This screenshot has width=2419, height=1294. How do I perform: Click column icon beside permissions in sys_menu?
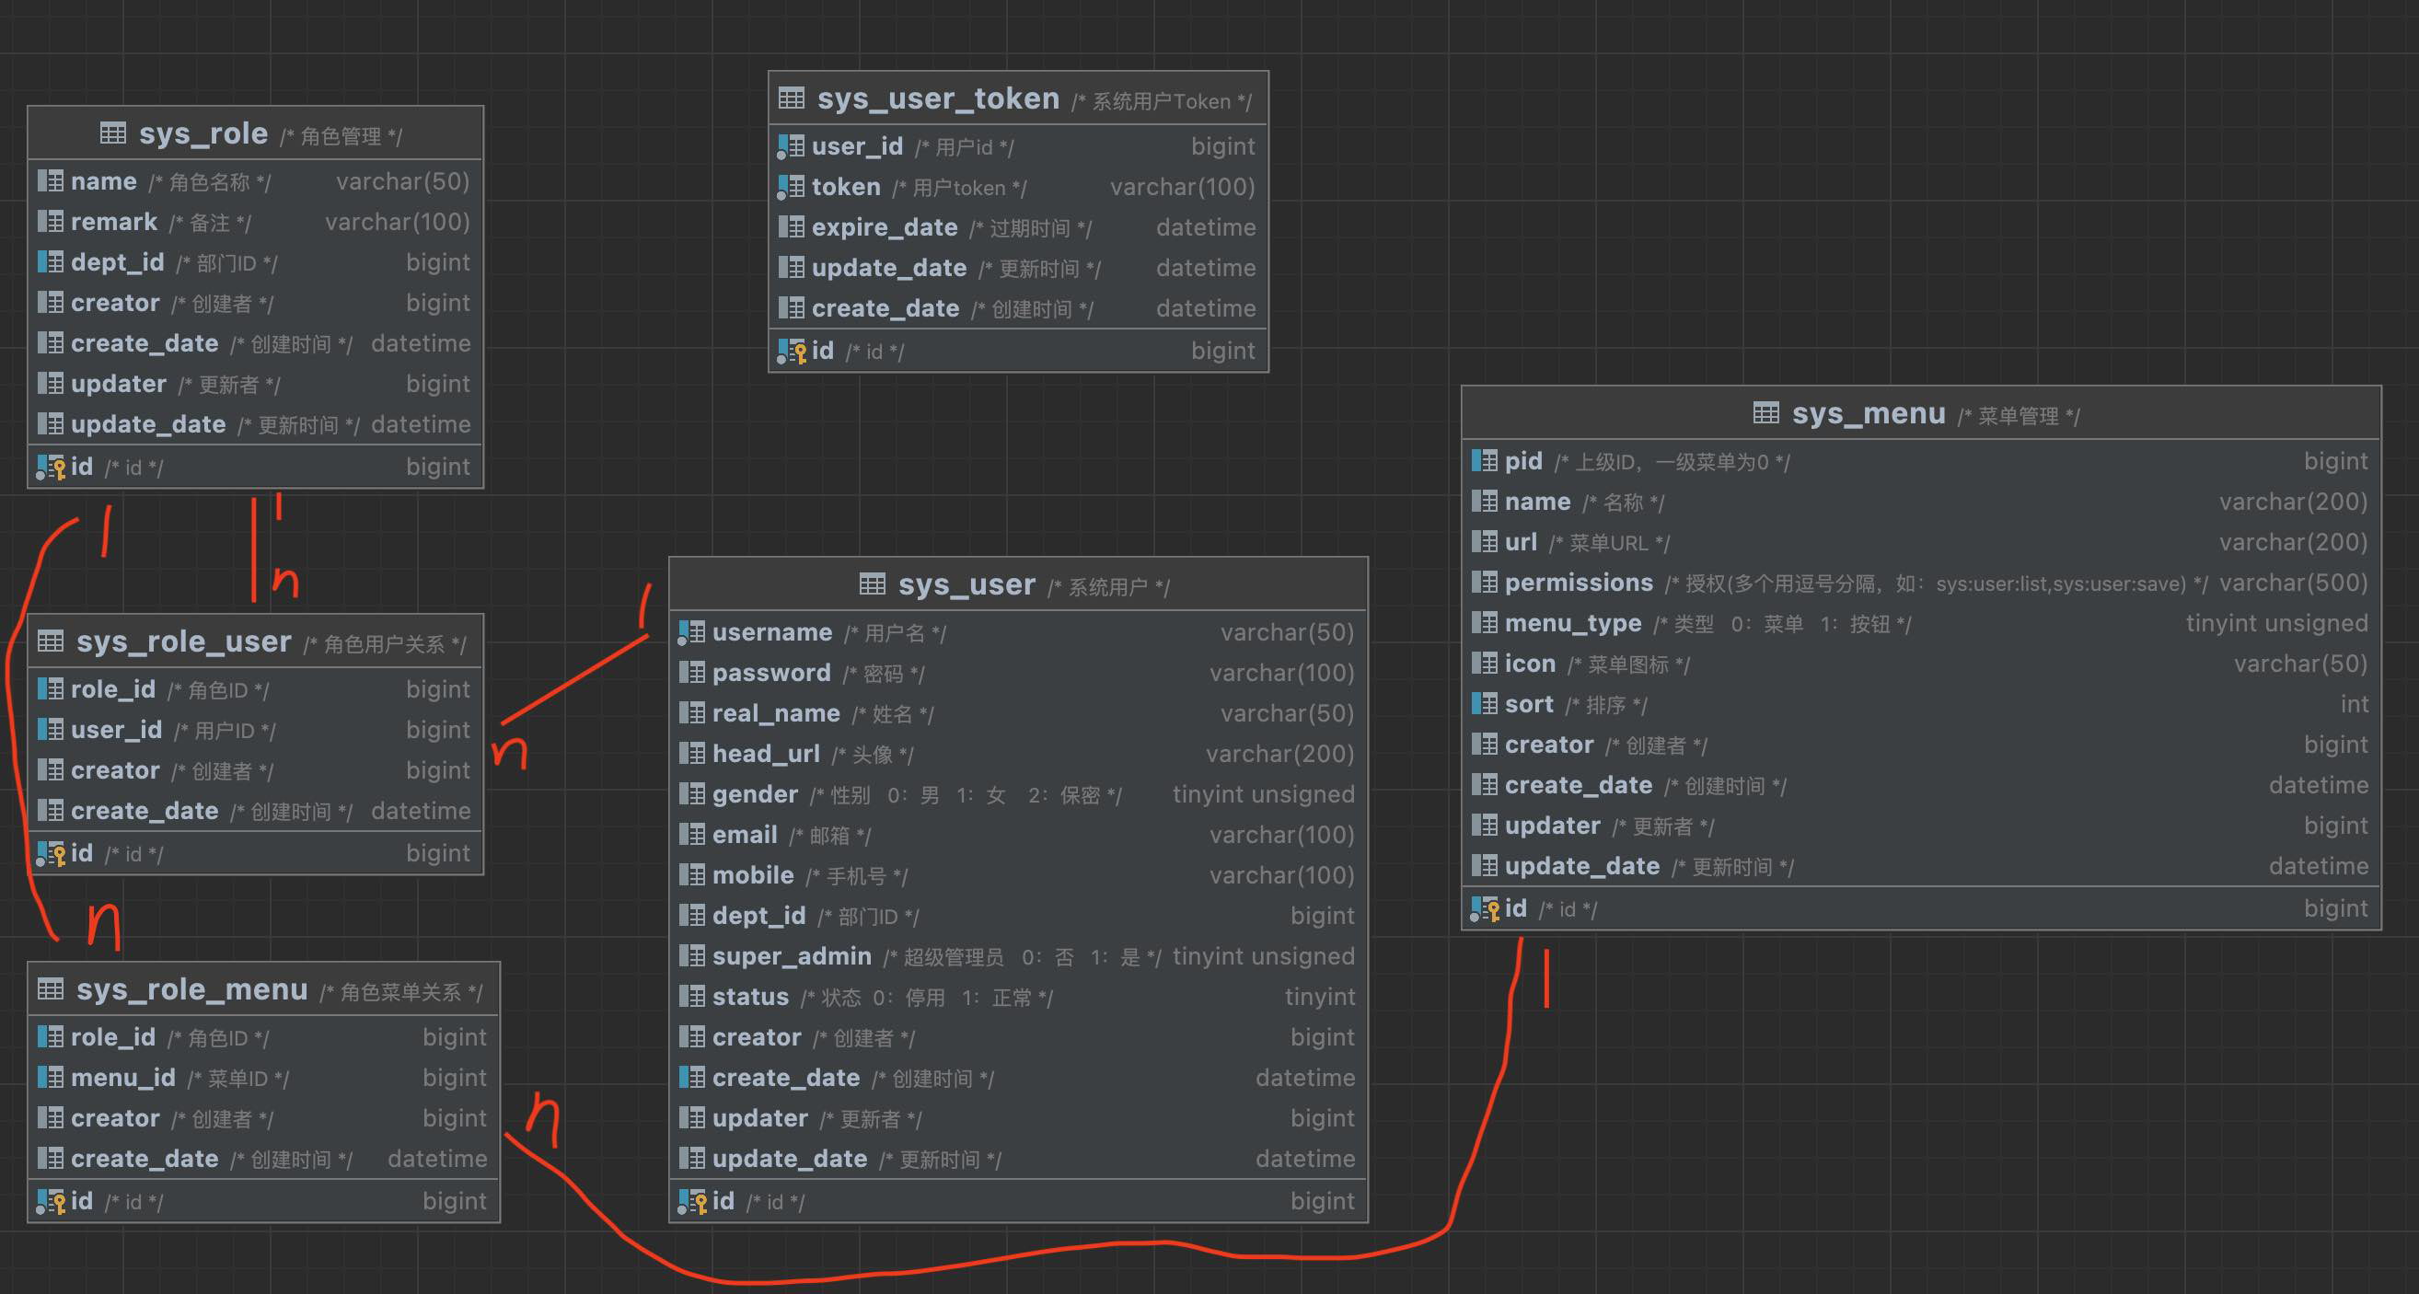pyautogui.click(x=1484, y=583)
